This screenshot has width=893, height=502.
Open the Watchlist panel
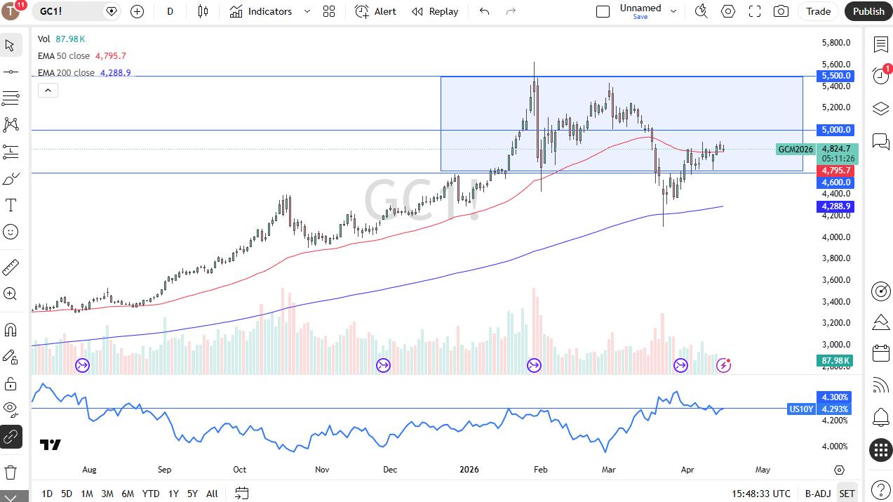[x=880, y=44]
